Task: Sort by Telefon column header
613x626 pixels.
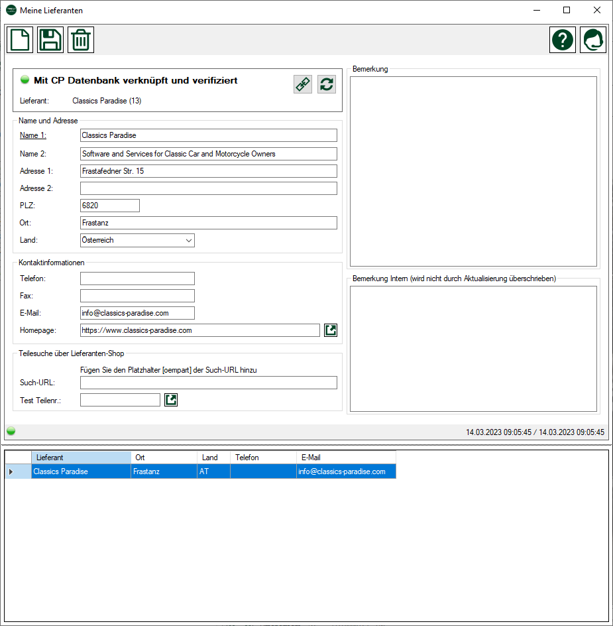Action: (x=263, y=458)
